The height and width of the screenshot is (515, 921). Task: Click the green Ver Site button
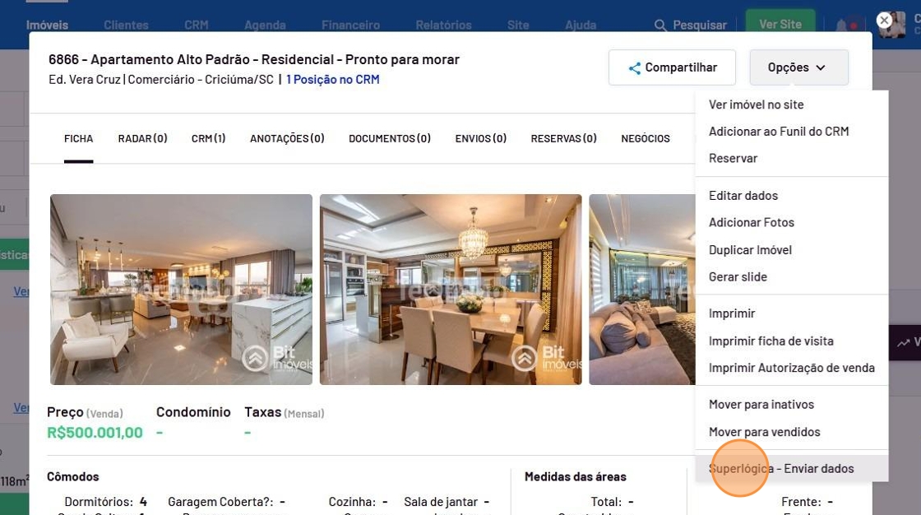(x=780, y=24)
